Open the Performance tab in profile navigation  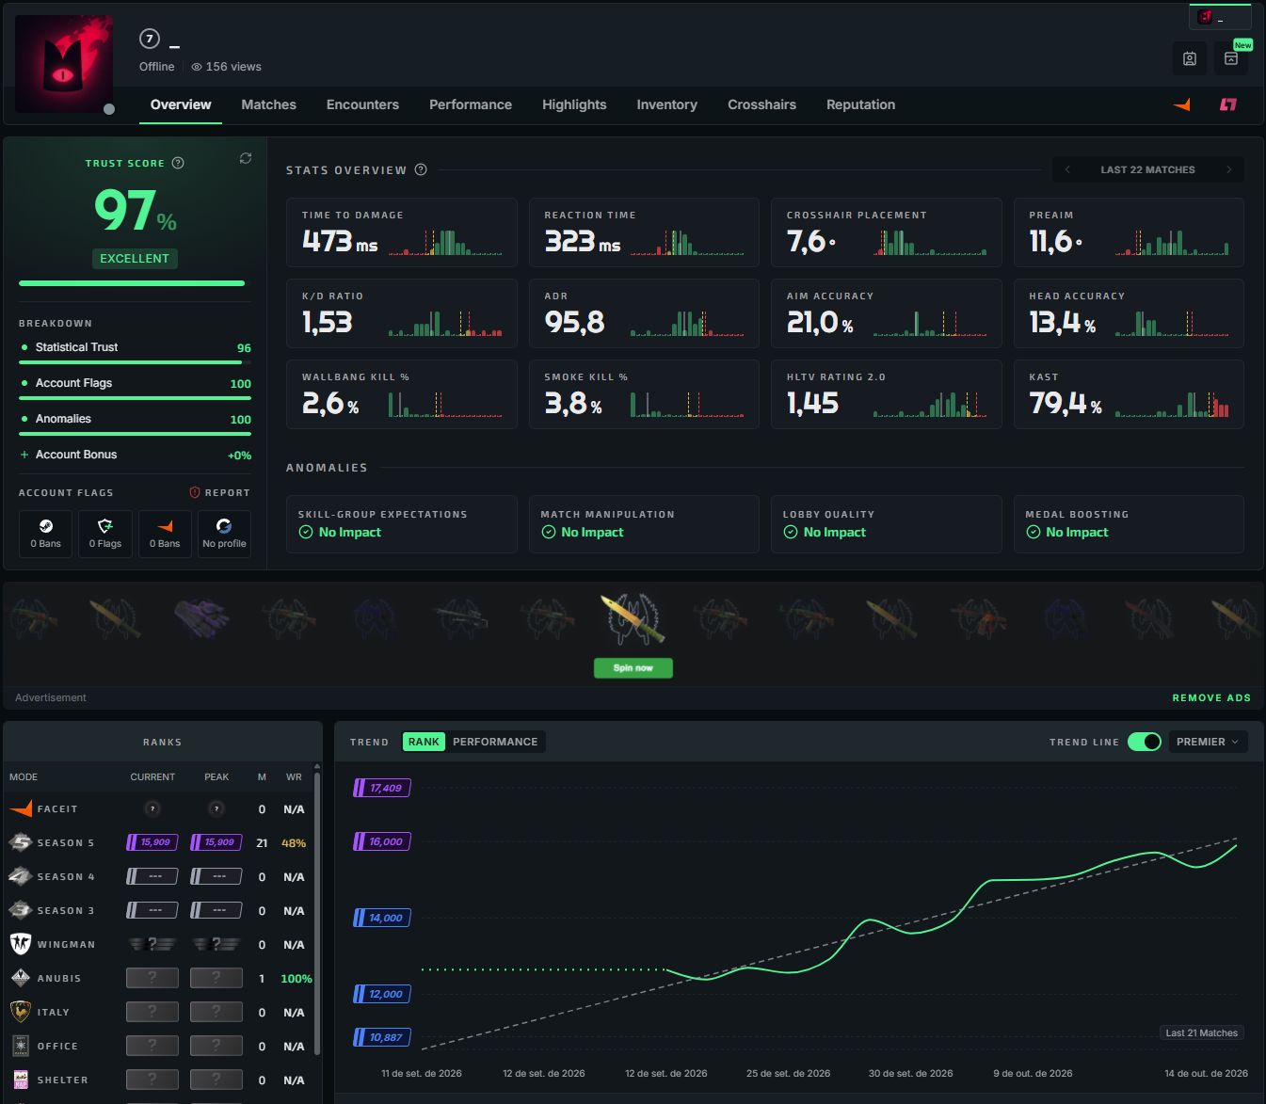471,104
